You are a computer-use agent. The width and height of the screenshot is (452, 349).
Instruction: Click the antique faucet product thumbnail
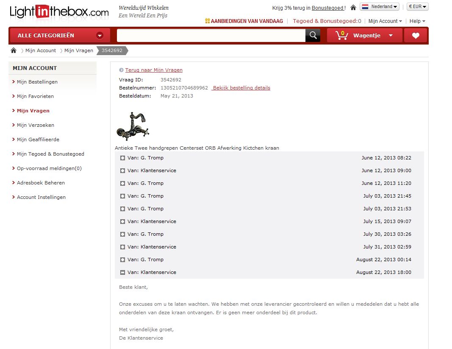click(133, 126)
